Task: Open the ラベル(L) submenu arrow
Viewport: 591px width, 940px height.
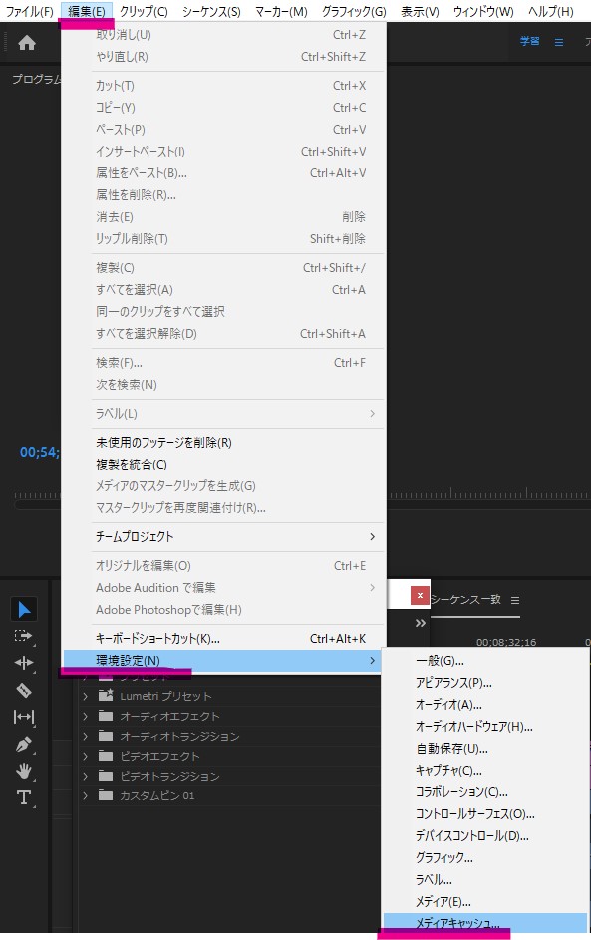Action: (x=372, y=413)
